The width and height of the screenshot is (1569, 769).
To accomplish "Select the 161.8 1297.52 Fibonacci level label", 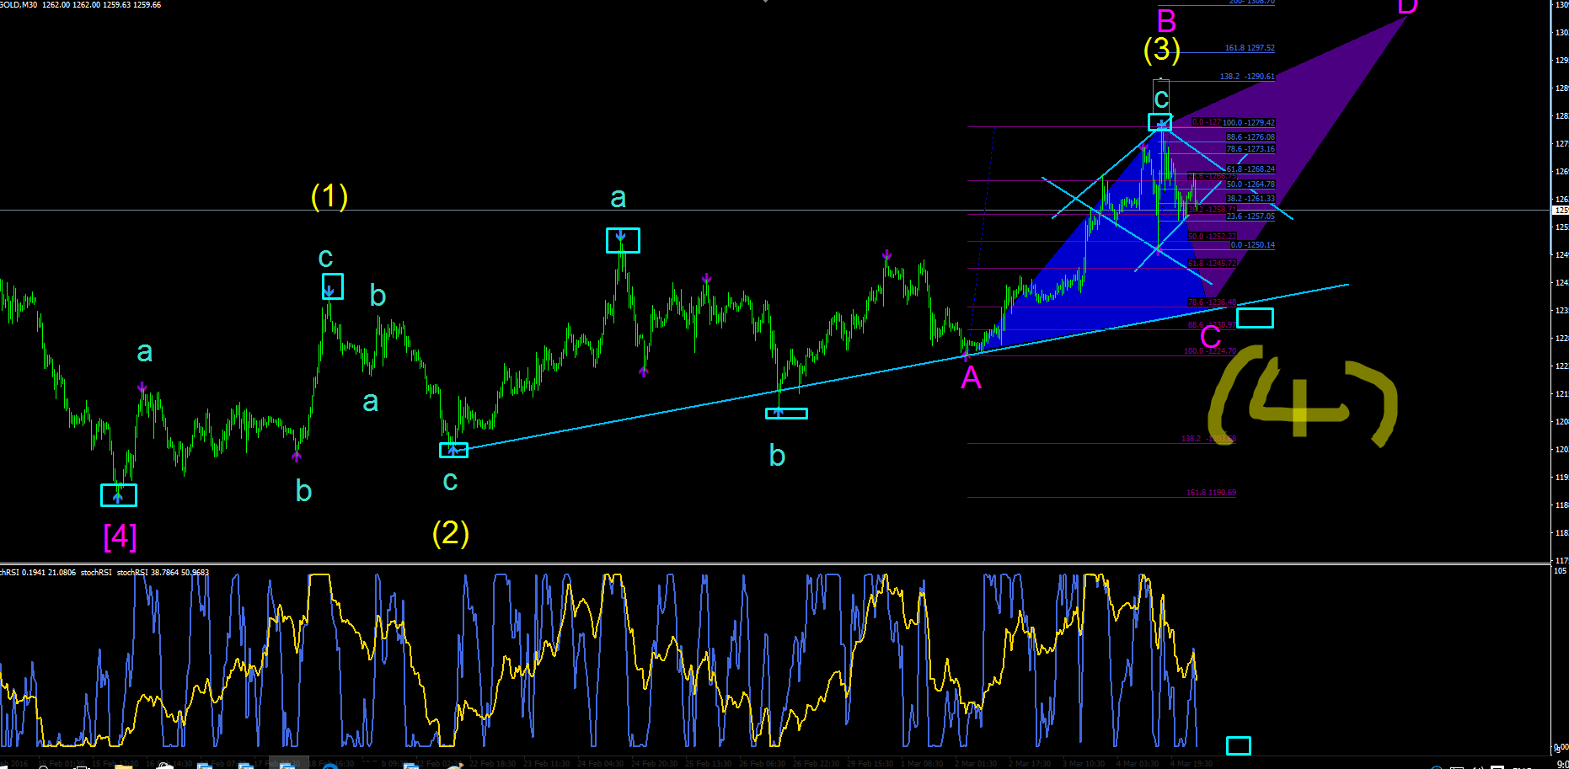I will [1250, 48].
